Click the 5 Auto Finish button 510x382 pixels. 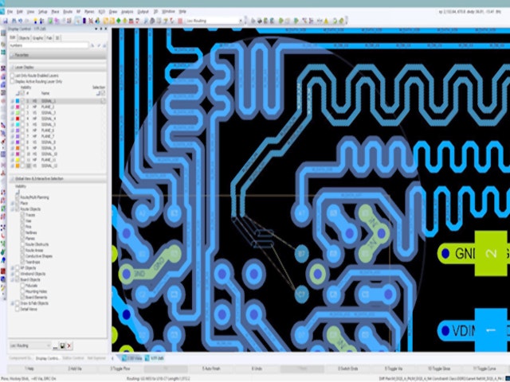211,368
